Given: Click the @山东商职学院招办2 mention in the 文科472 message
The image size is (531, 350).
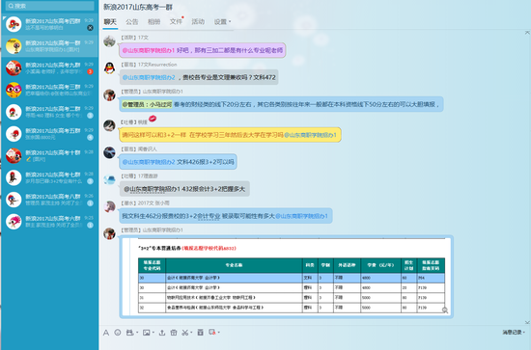Looking at the screenshot, I should click(x=149, y=77).
